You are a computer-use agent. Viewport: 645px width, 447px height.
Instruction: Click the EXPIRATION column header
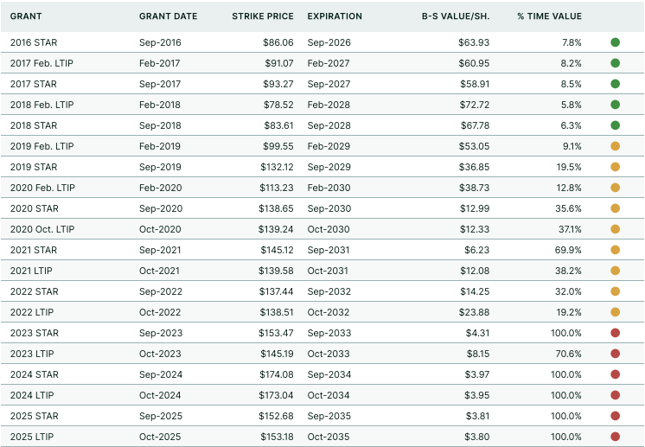point(335,16)
